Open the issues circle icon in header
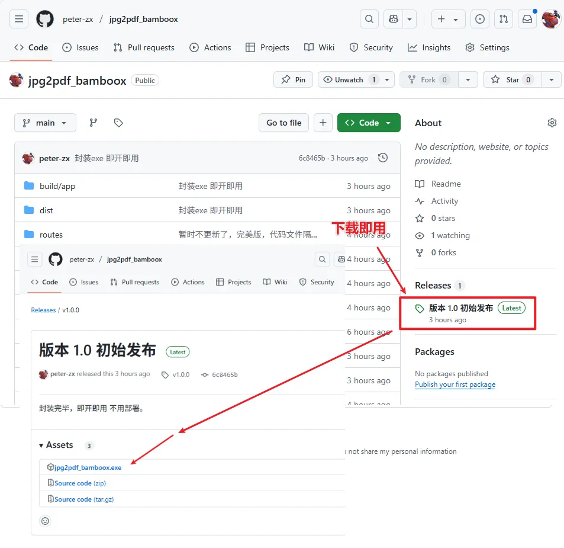Viewport: 564px width, 548px height. pos(480,19)
